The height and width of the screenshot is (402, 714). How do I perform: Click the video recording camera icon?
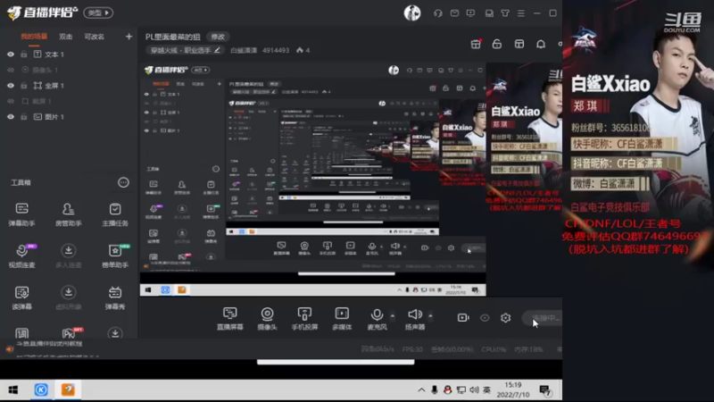coord(463,318)
